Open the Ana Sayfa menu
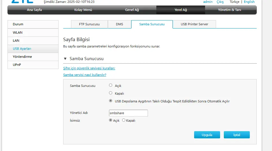Image resolution: width=272 pixels, height=151 pixels. (x=34, y=10)
